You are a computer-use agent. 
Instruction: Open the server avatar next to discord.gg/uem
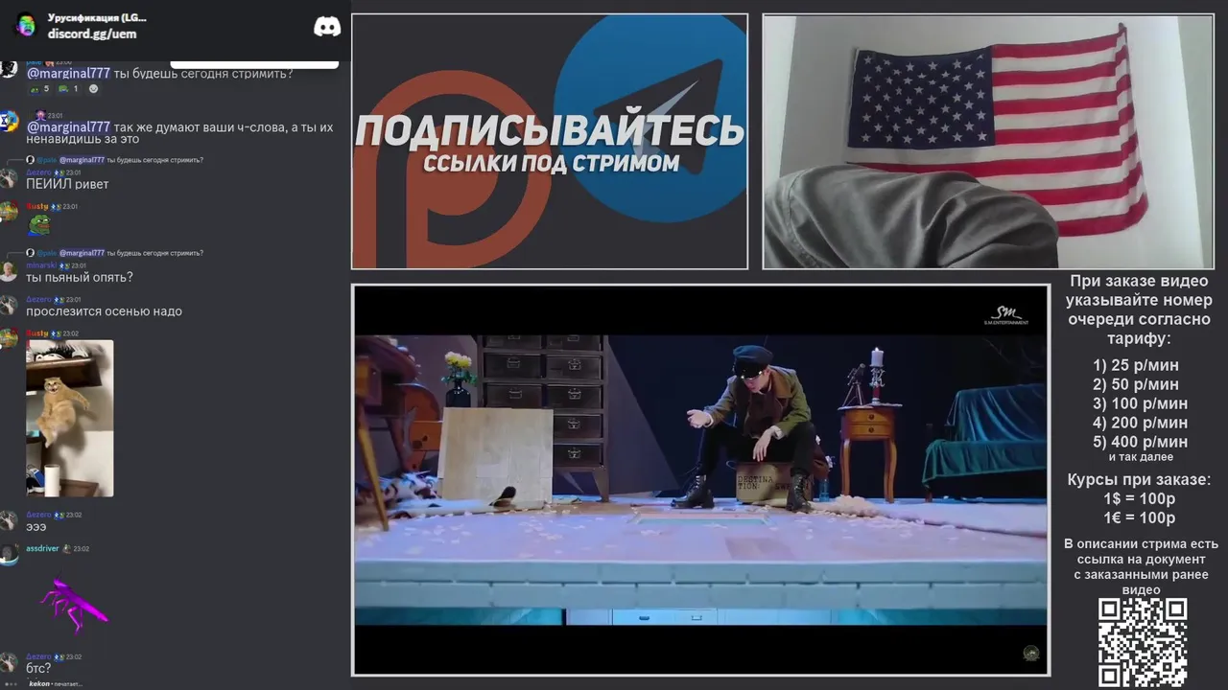click(x=26, y=26)
